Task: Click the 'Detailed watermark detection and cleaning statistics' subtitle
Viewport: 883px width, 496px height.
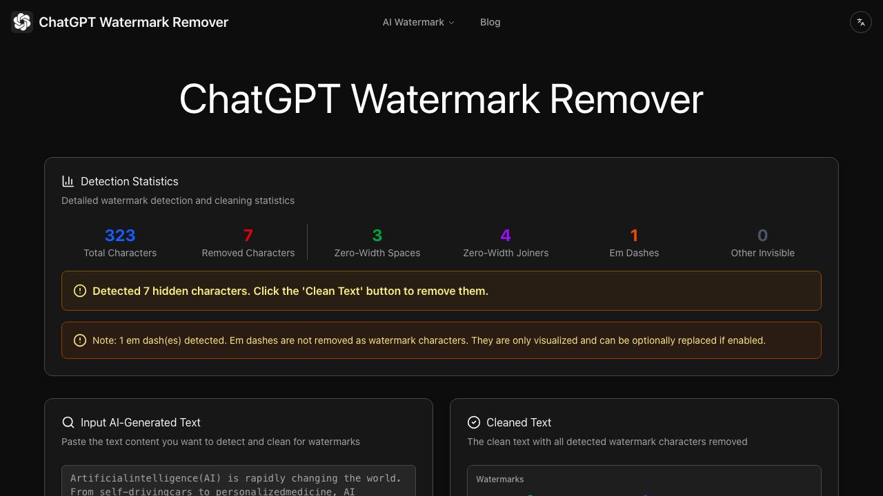Action: (x=178, y=200)
